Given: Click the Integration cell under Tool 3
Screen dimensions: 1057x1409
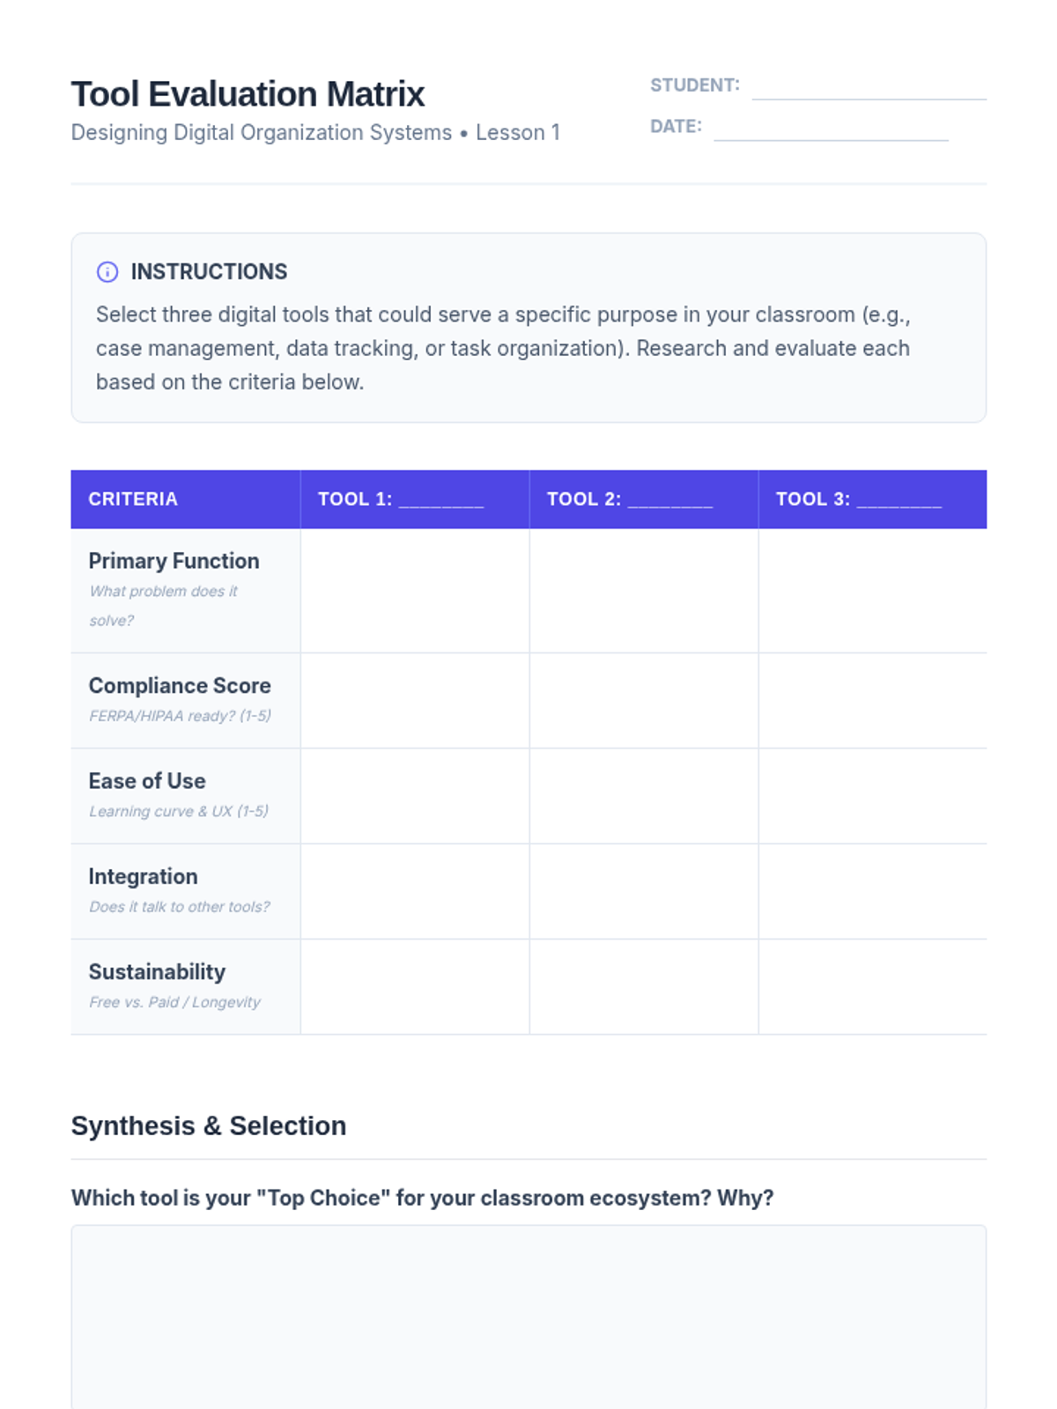Looking at the screenshot, I should [872, 891].
